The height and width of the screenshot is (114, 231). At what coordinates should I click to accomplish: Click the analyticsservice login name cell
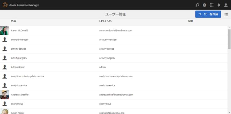pyautogui.click(x=107, y=85)
